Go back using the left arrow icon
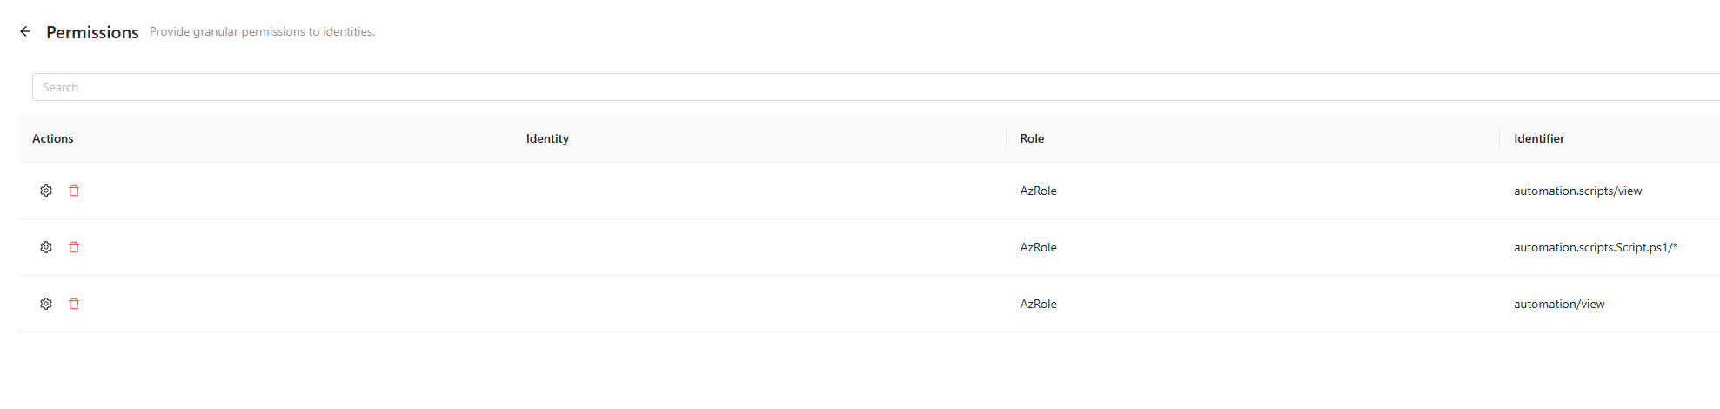1720x409 pixels. [25, 31]
